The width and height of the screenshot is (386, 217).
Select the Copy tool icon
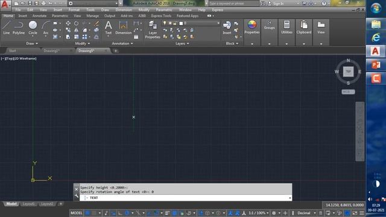pyautogui.click(x=68, y=30)
